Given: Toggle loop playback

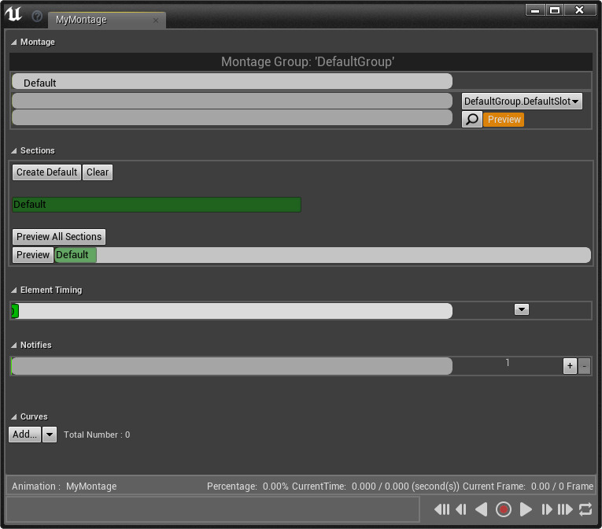Looking at the screenshot, I should tap(585, 509).
